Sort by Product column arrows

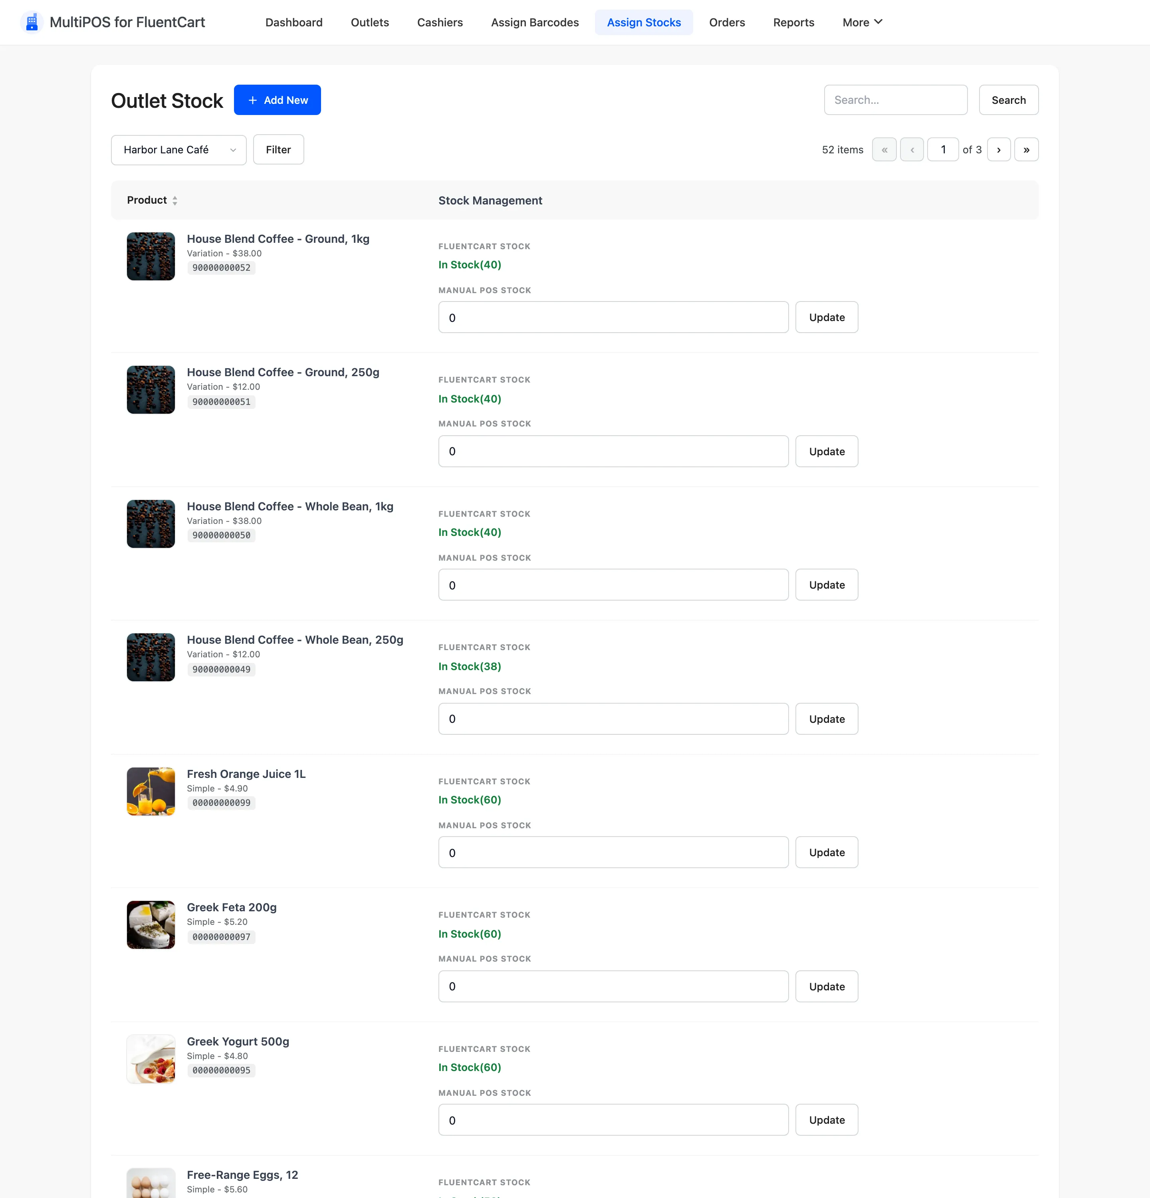(x=175, y=200)
